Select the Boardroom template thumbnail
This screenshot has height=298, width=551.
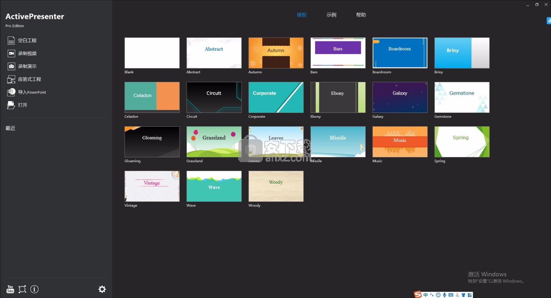[x=400, y=53]
